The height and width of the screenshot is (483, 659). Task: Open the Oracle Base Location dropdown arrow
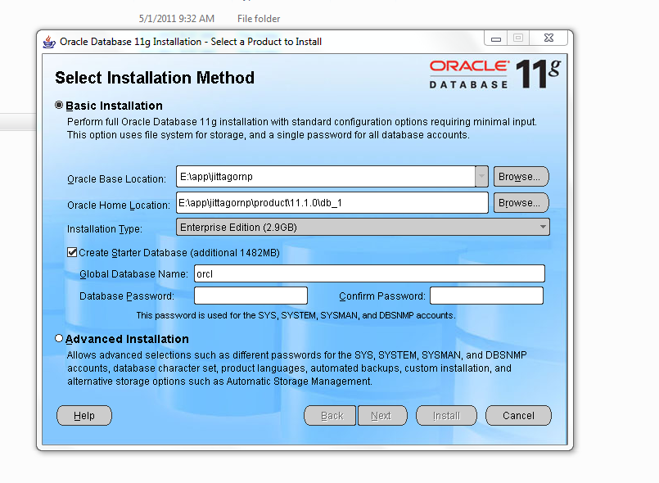[x=481, y=176]
